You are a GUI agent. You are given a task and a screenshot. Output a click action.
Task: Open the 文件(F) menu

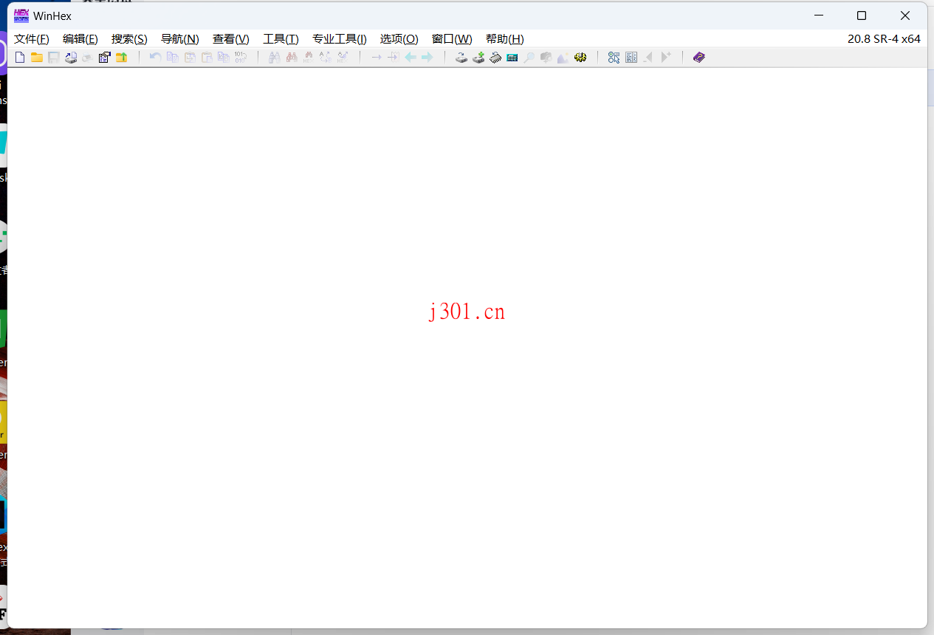pyautogui.click(x=32, y=39)
